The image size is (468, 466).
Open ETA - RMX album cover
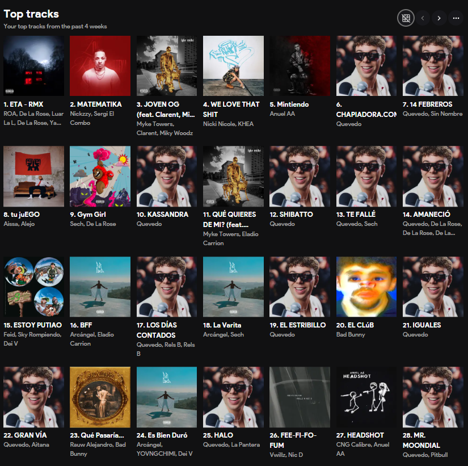point(33,66)
